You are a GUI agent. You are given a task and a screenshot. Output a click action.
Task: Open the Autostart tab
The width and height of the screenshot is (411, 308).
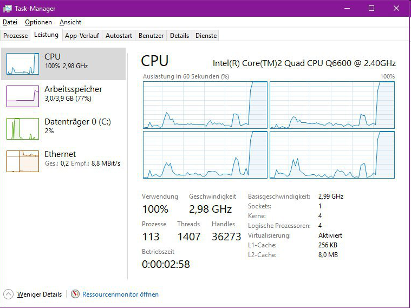coord(119,36)
